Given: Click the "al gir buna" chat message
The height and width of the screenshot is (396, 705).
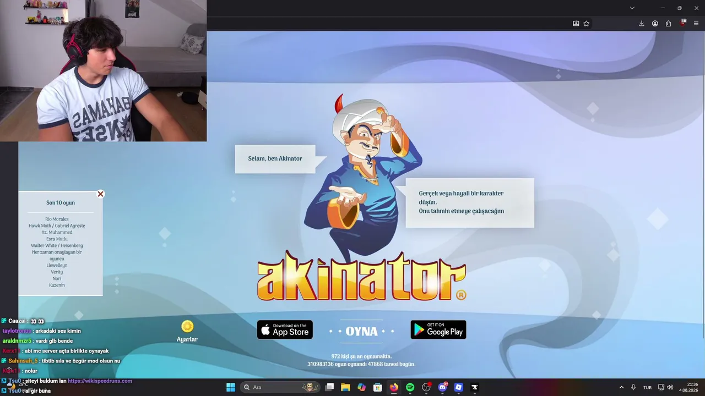Looking at the screenshot, I should click(x=26, y=391).
